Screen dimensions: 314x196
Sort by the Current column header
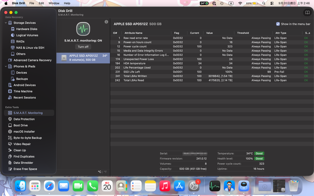pyautogui.click(x=194, y=33)
